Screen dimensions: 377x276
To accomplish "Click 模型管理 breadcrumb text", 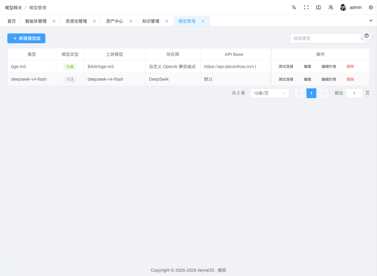I will [x=38, y=8].
